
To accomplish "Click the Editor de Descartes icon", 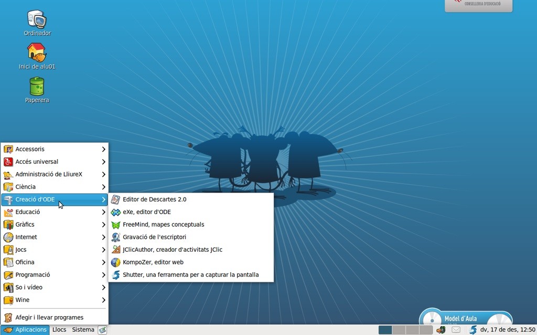I will coord(116,199).
